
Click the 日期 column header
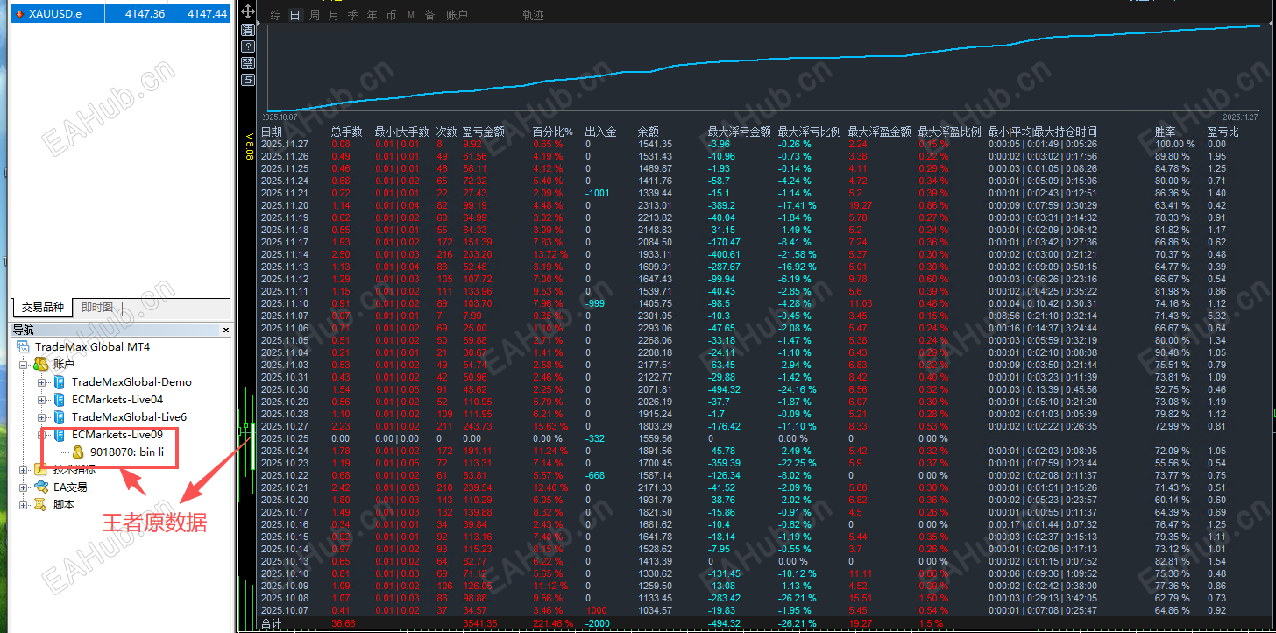click(x=271, y=132)
